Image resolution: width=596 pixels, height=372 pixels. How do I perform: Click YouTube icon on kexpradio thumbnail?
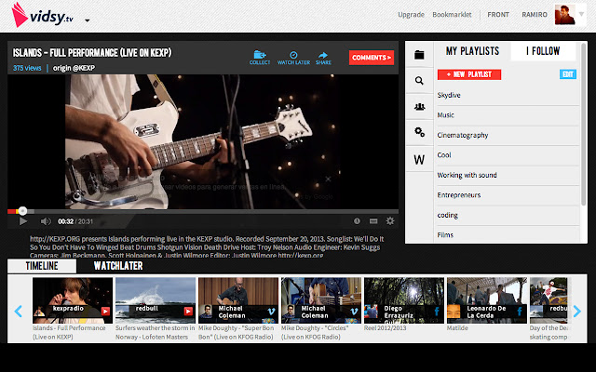pos(105,312)
